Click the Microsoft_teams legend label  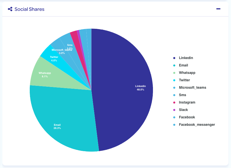[x=192, y=88]
